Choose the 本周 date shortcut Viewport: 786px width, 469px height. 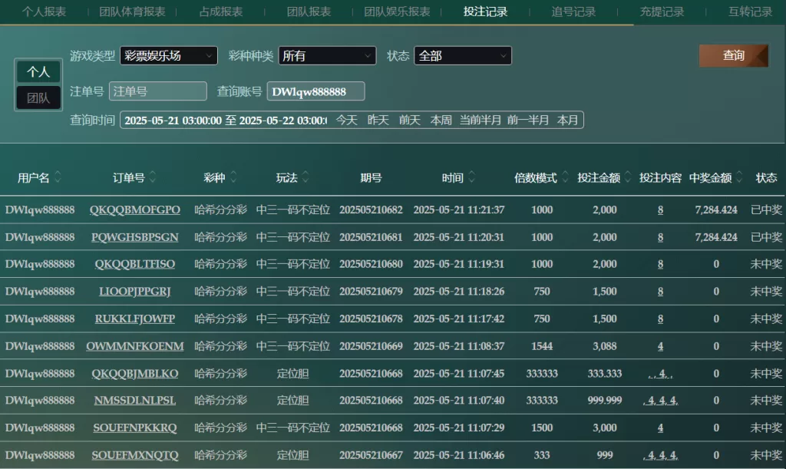(441, 121)
